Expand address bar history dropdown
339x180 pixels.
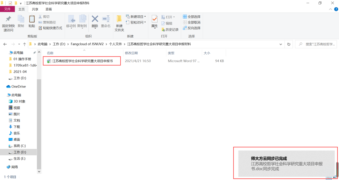pos(281,44)
